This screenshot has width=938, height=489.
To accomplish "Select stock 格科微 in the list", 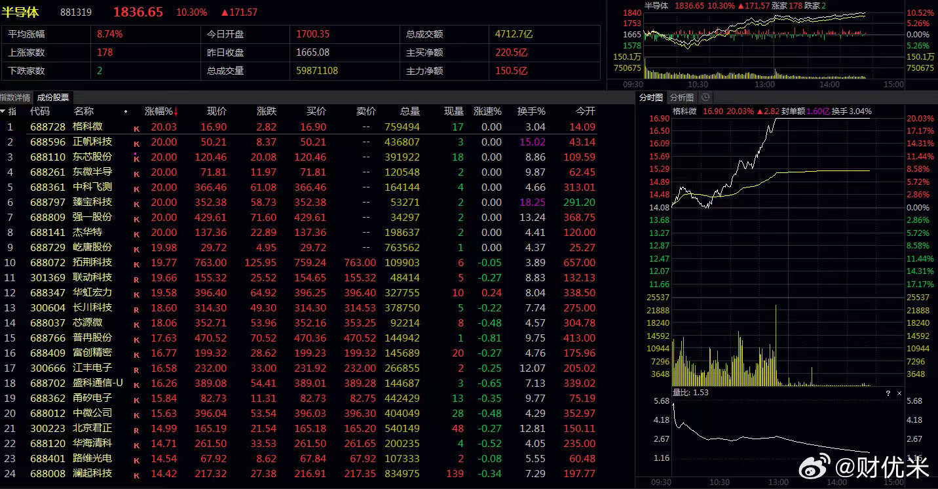I will coord(87,127).
